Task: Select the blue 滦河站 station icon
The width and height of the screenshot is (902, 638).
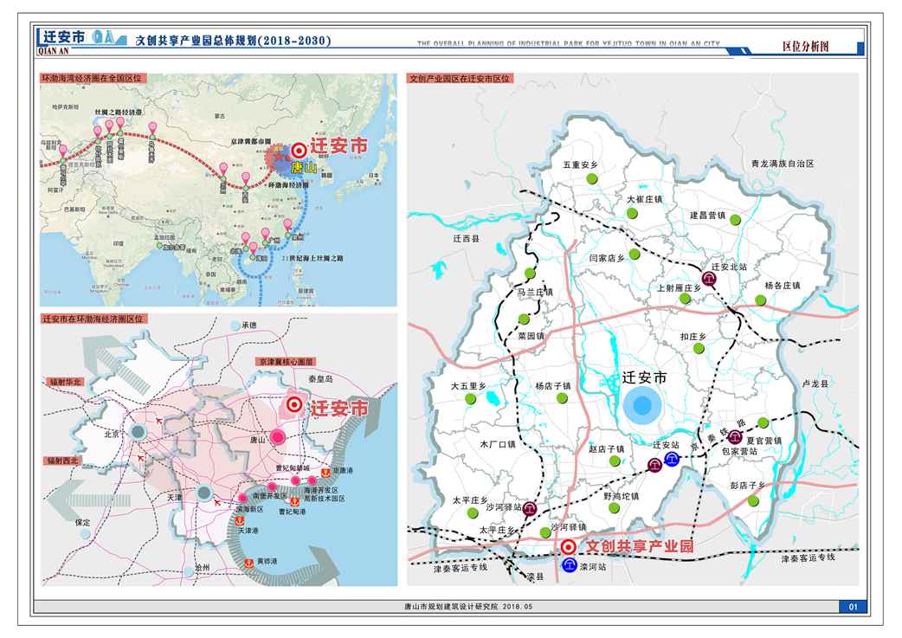Action: (x=569, y=565)
